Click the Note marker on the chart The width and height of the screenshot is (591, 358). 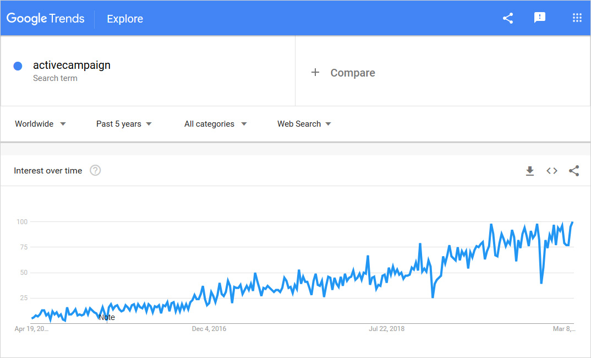coord(107,317)
